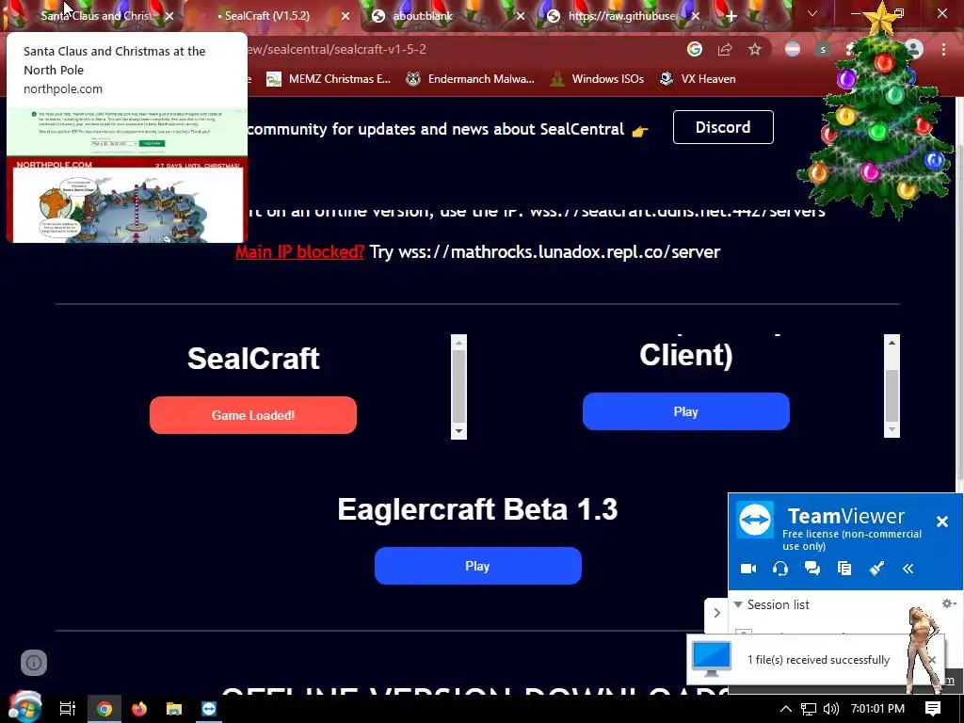Collapse TeamViewer toolbar with double-chevron
Image resolution: width=964 pixels, height=723 pixels.
[x=908, y=569]
